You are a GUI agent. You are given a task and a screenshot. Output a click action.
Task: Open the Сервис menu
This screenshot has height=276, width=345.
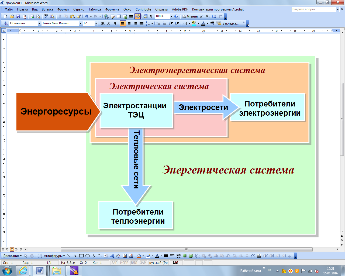(79, 9)
